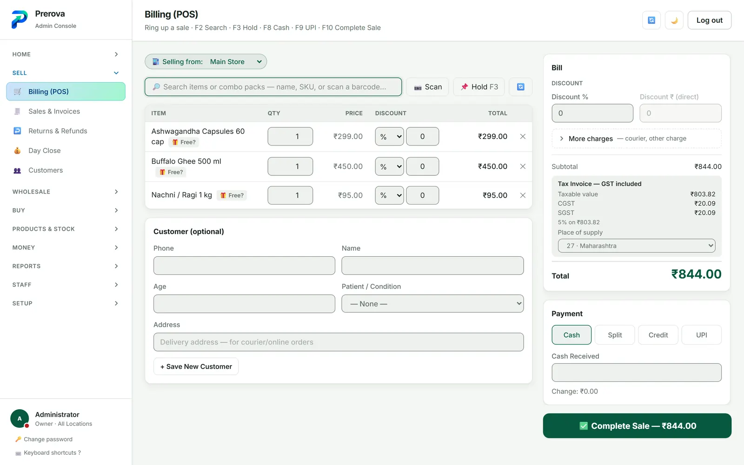Choose Credit payment method
The width and height of the screenshot is (744, 465).
coord(658,335)
